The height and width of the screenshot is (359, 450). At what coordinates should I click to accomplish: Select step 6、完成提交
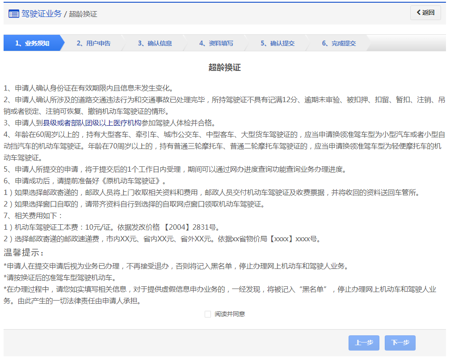[x=339, y=43]
